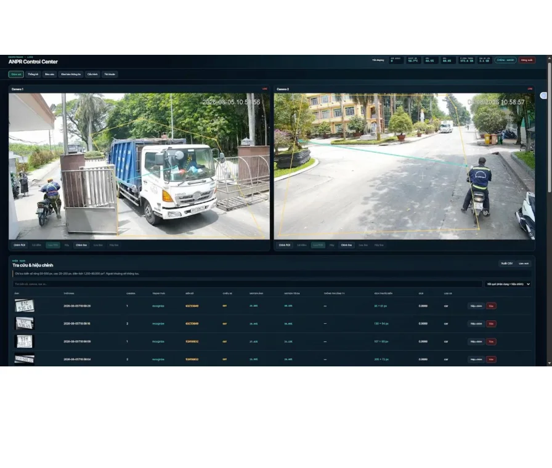This screenshot has height=468, width=552.
Task: Click the Camera 1 LIVE indicator
Action: tap(265, 89)
